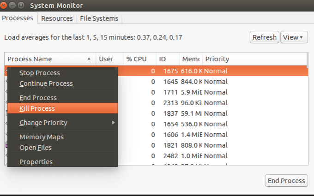This screenshot has height=196, width=314.
Task: Choose End Process in the context menu
Action: 38,98
